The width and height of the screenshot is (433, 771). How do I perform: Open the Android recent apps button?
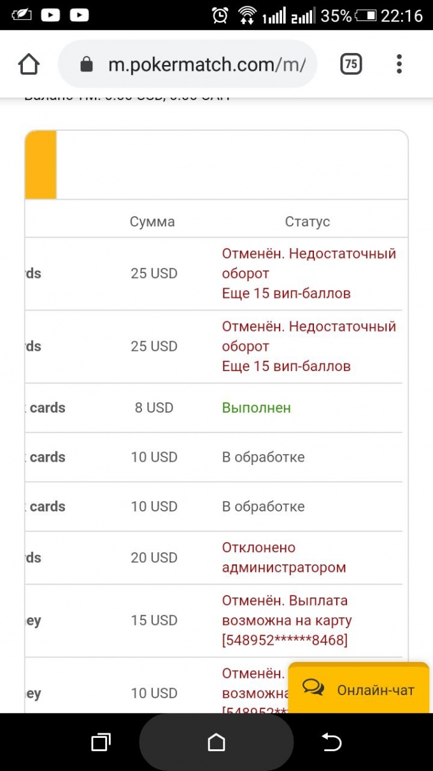click(101, 742)
